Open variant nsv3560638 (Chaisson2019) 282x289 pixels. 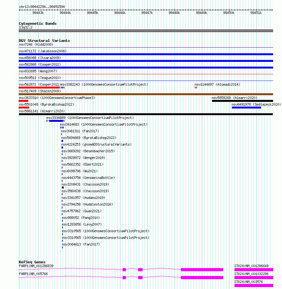click(85, 191)
